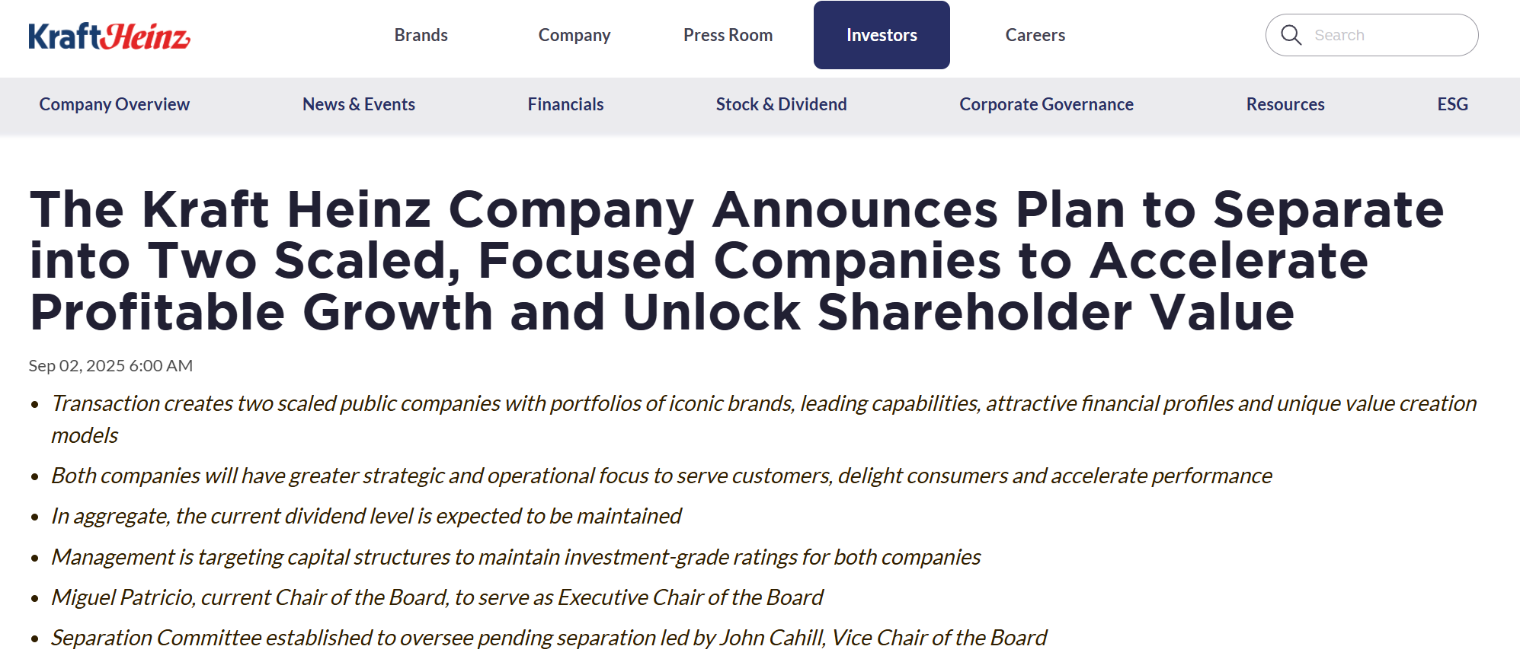The width and height of the screenshot is (1520, 659).
Task: Click the Separation Committee John Cahill bullet
Action: (549, 638)
